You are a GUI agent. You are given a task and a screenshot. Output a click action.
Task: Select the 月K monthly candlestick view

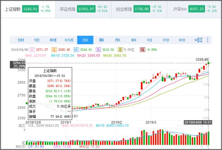pos(118,40)
